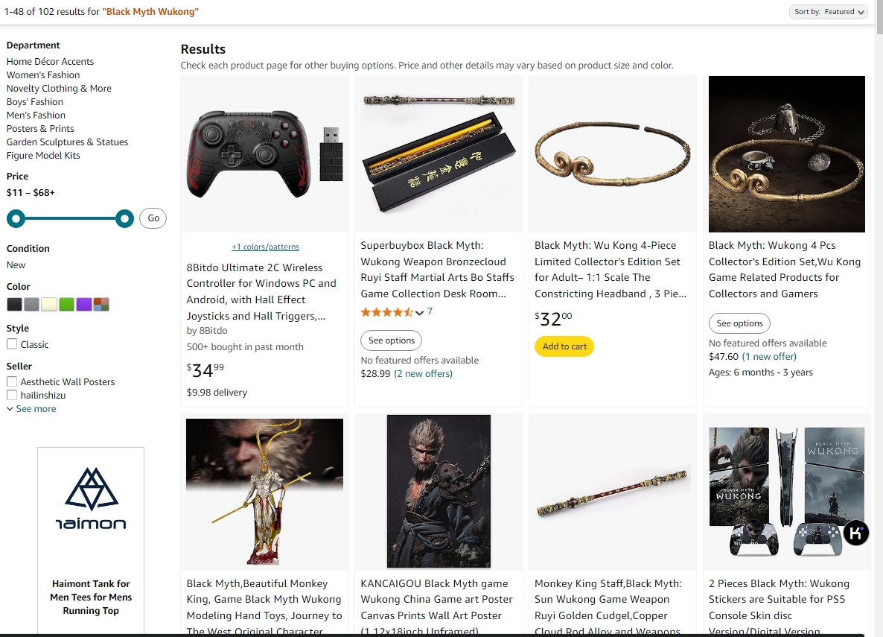Choose the gray color filter swatch

(x=31, y=305)
